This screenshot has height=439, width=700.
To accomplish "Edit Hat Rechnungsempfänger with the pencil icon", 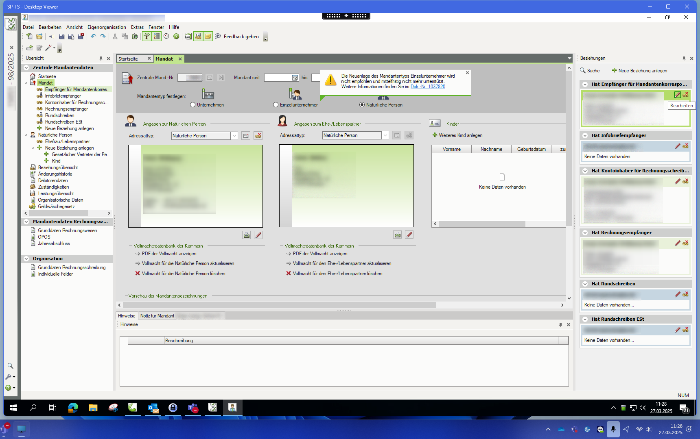I will click(677, 243).
